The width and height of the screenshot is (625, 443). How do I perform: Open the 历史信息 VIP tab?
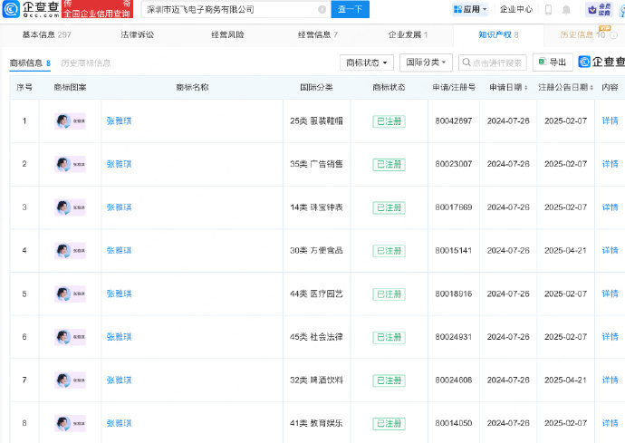[582, 34]
